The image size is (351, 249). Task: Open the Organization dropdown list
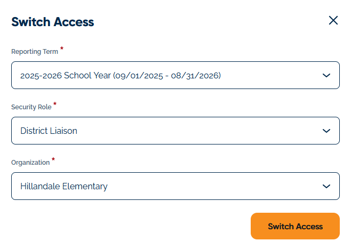[x=175, y=187]
